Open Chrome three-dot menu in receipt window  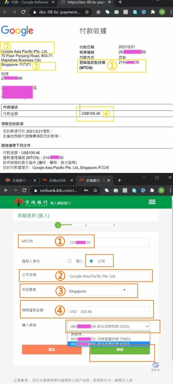[170, 12]
